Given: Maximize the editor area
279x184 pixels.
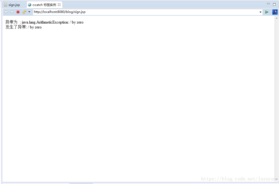Looking at the screenshot, I should pos(274,4).
